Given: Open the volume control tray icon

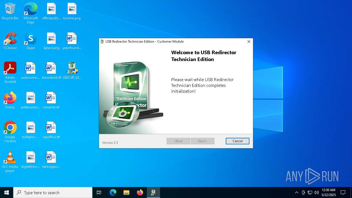Looking at the screenshot, I should 317,193.
